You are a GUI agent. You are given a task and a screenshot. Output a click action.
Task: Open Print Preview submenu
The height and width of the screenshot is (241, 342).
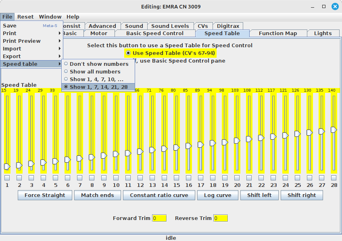click(x=31, y=41)
